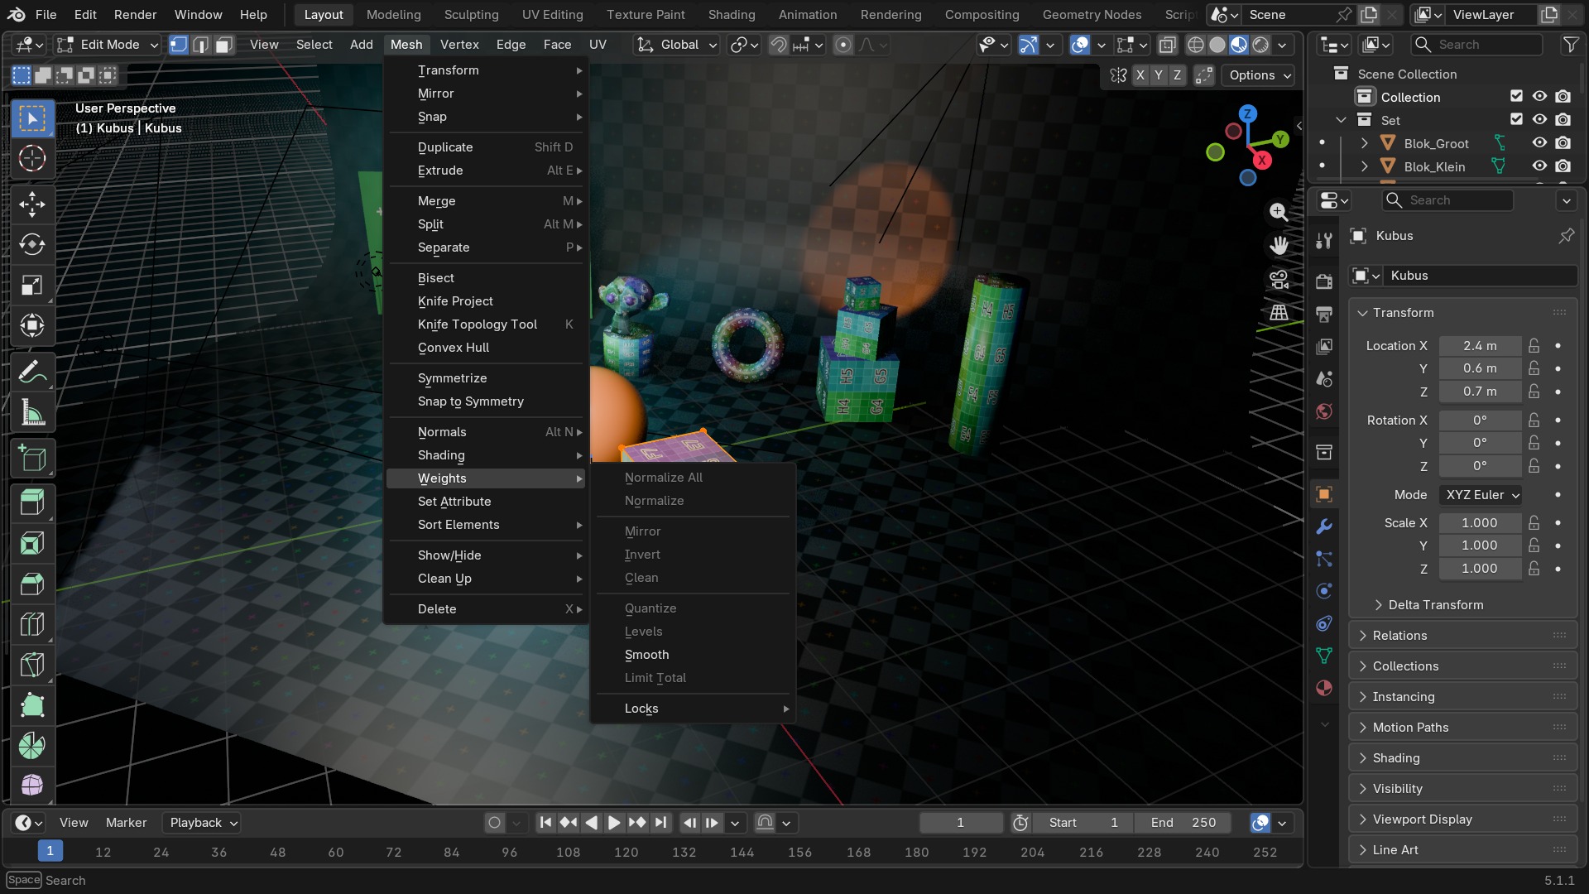
Task: Click the zoom viewport icon
Action: [x=1279, y=212]
